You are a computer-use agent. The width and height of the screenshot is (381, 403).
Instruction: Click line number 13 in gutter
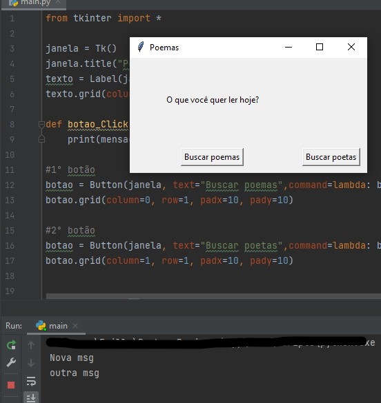pyautogui.click(x=10, y=200)
